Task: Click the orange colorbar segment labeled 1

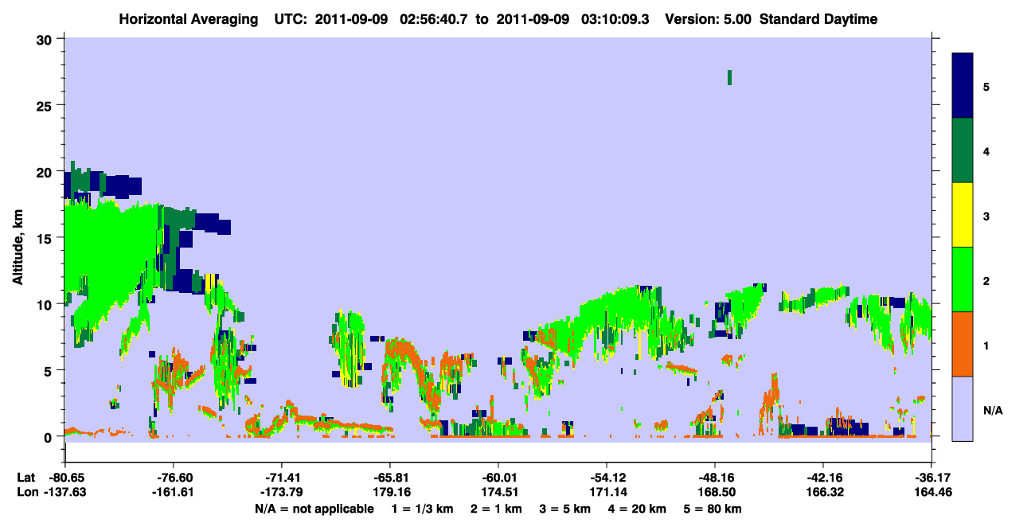Action: click(x=963, y=344)
